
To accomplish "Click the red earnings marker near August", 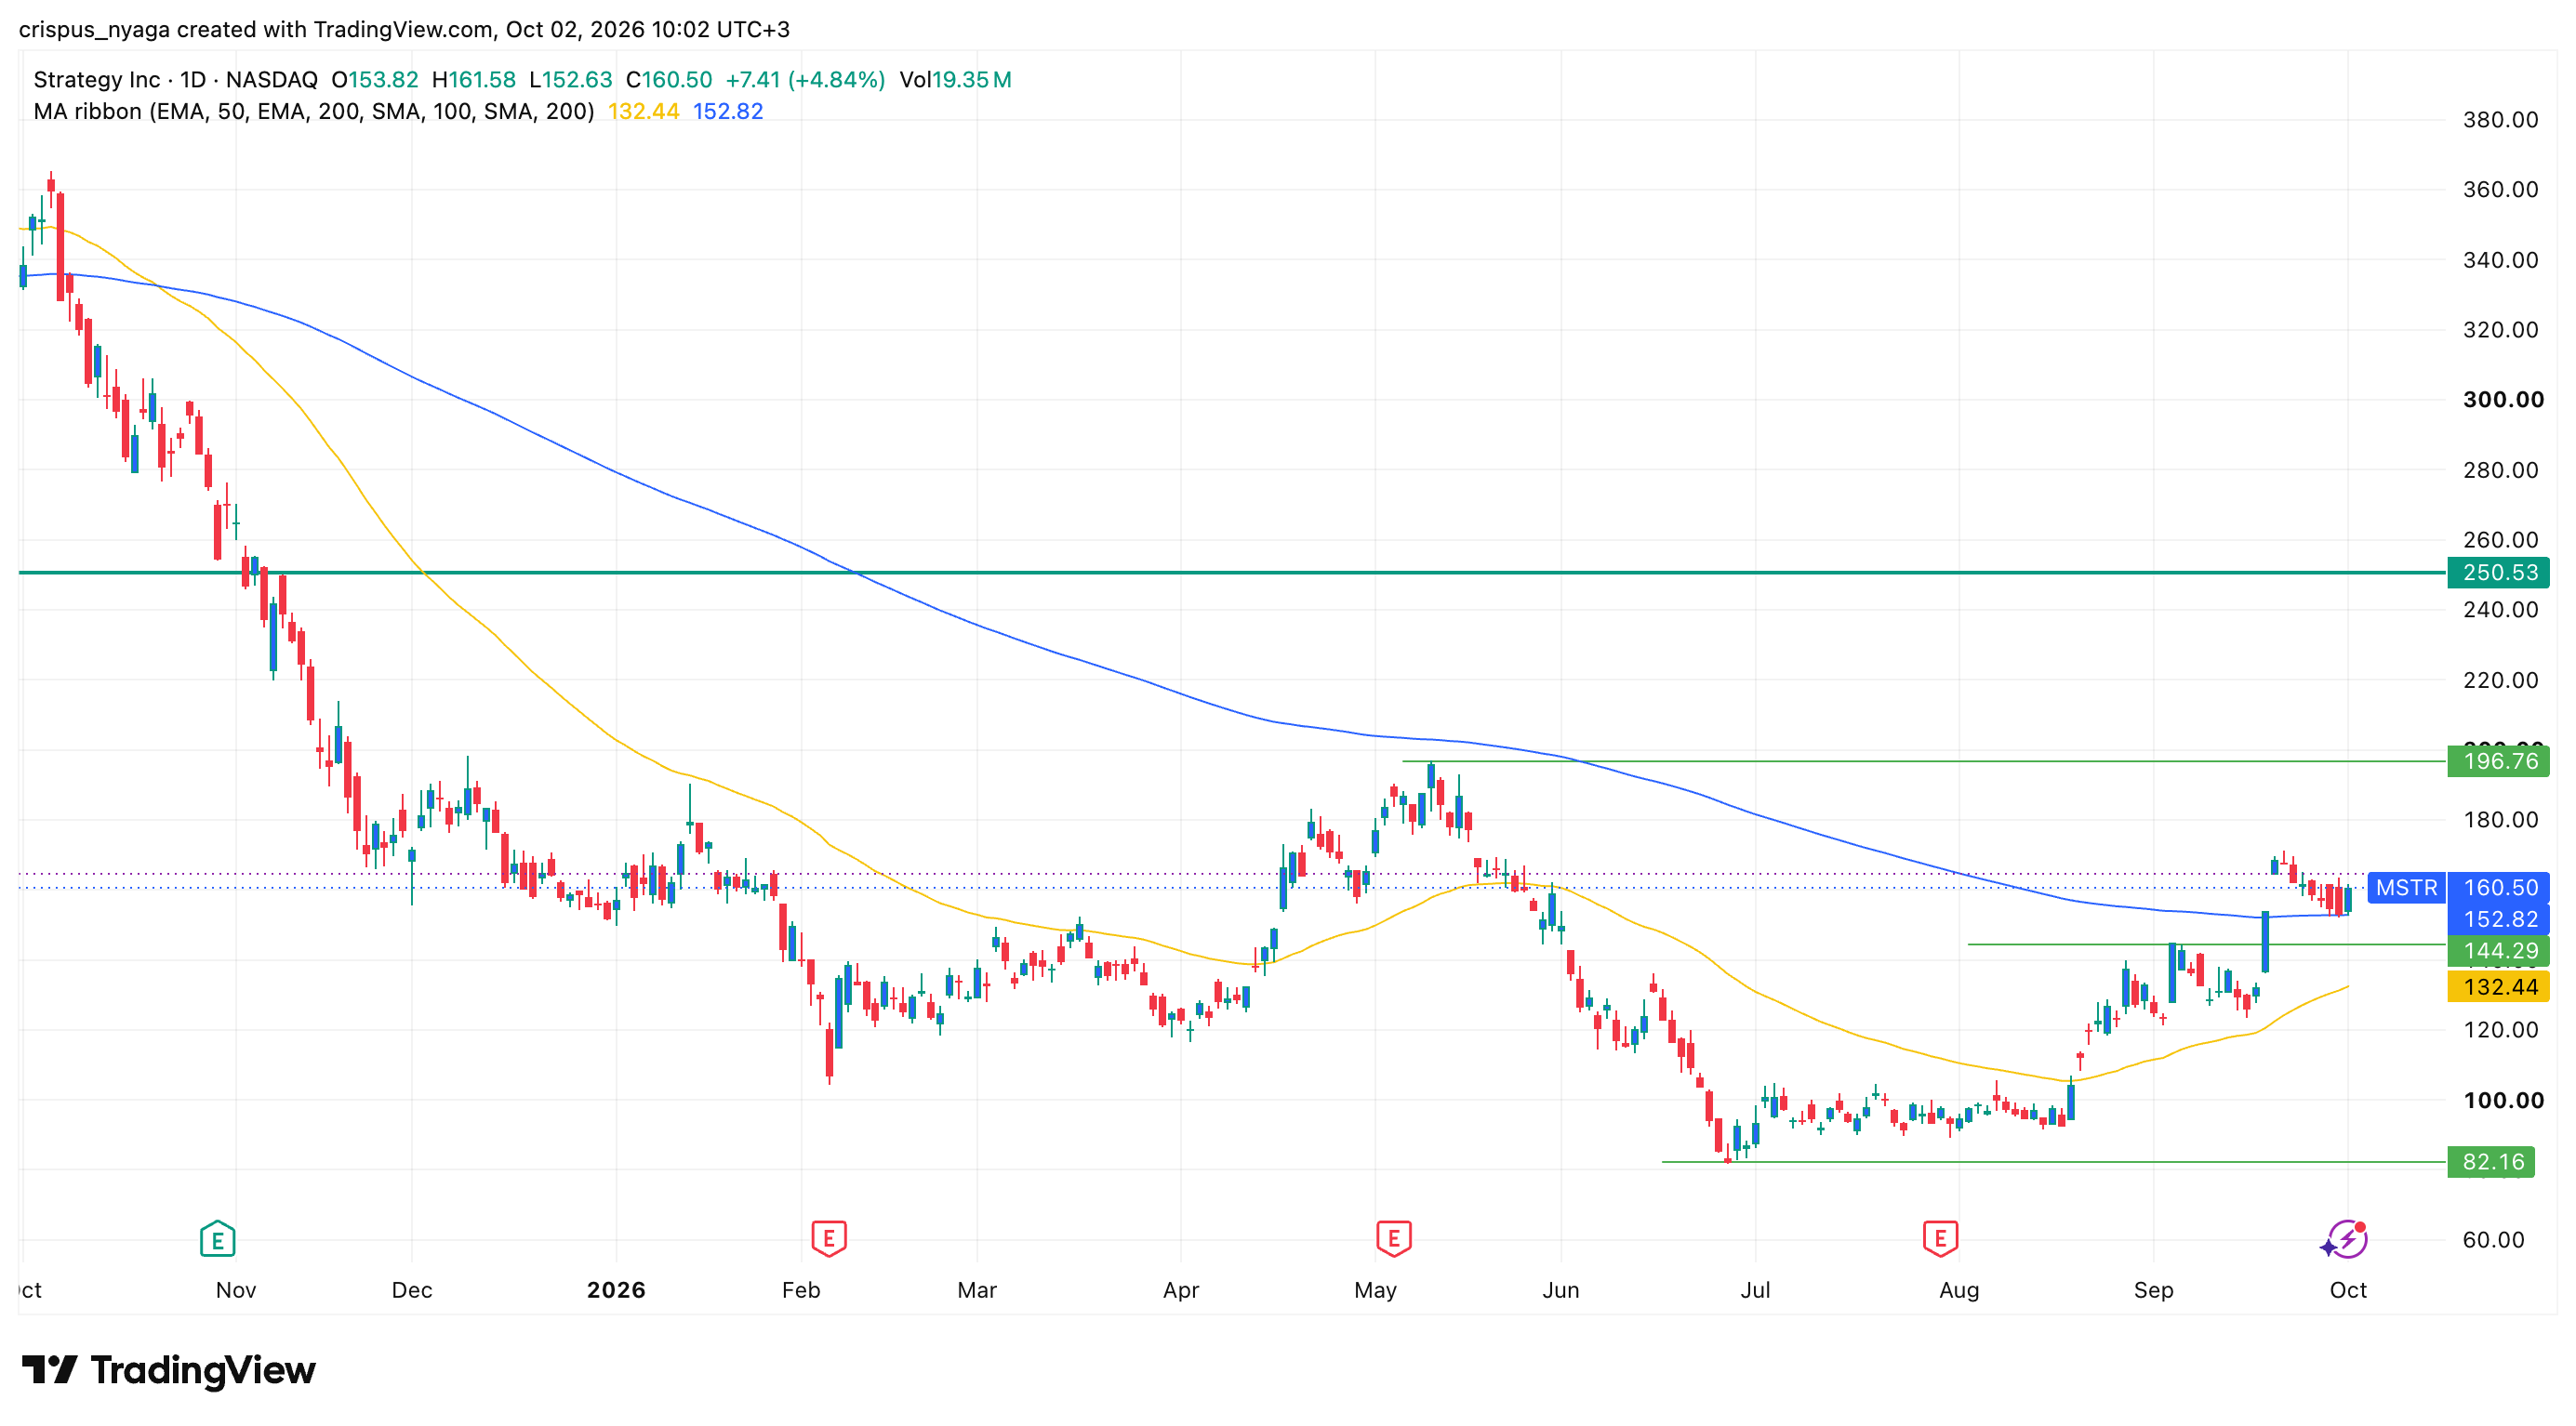I will 1940,1239.
